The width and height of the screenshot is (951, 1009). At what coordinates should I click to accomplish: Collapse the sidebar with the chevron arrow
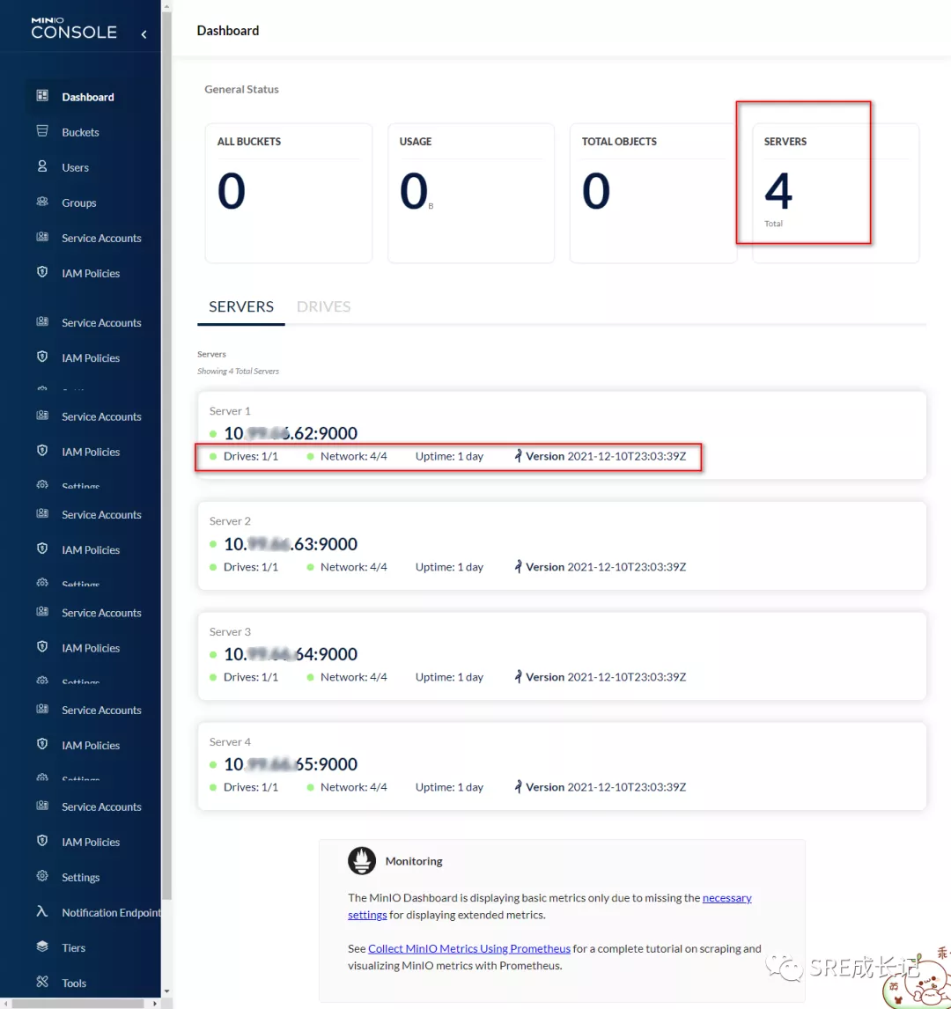point(144,34)
